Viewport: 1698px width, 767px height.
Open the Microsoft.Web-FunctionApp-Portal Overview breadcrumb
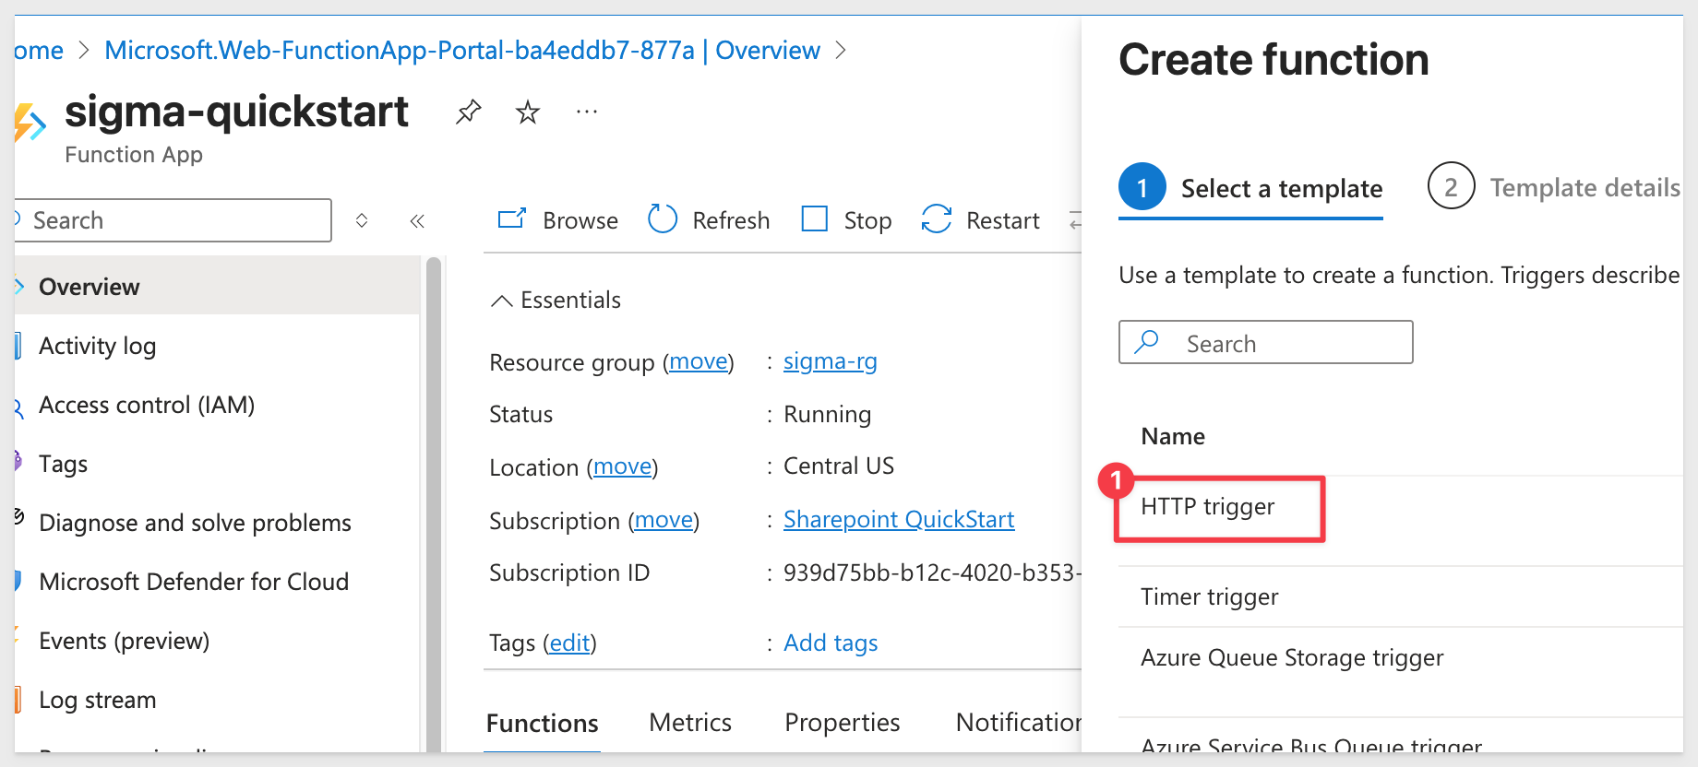462,51
